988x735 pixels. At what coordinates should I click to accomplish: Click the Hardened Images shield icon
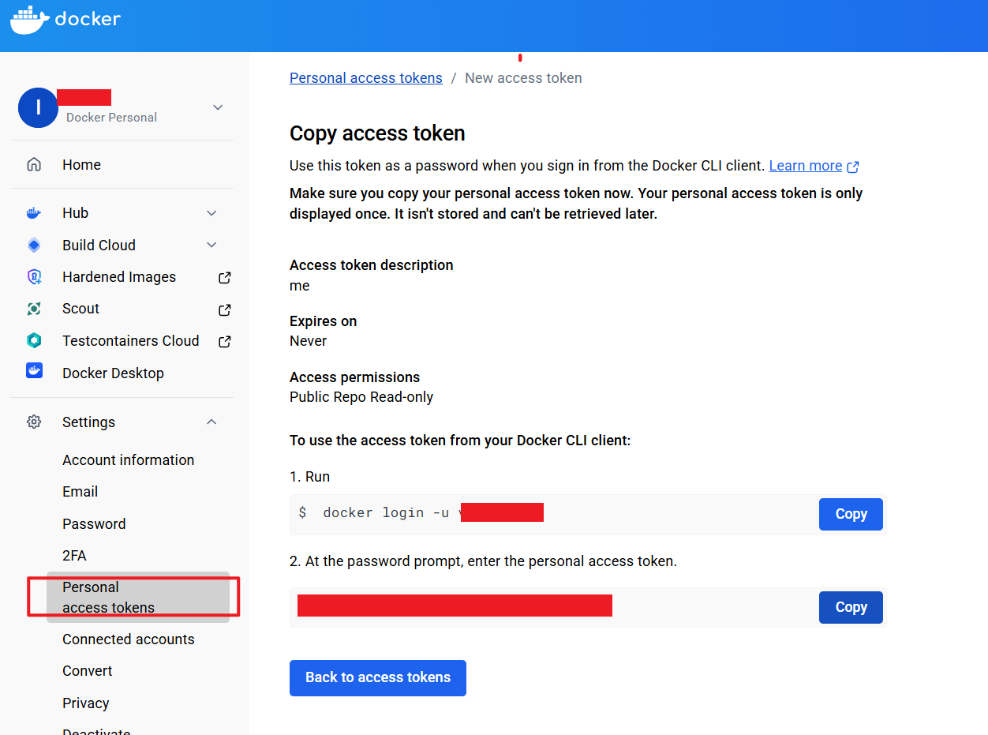click(x=34, y=277)
